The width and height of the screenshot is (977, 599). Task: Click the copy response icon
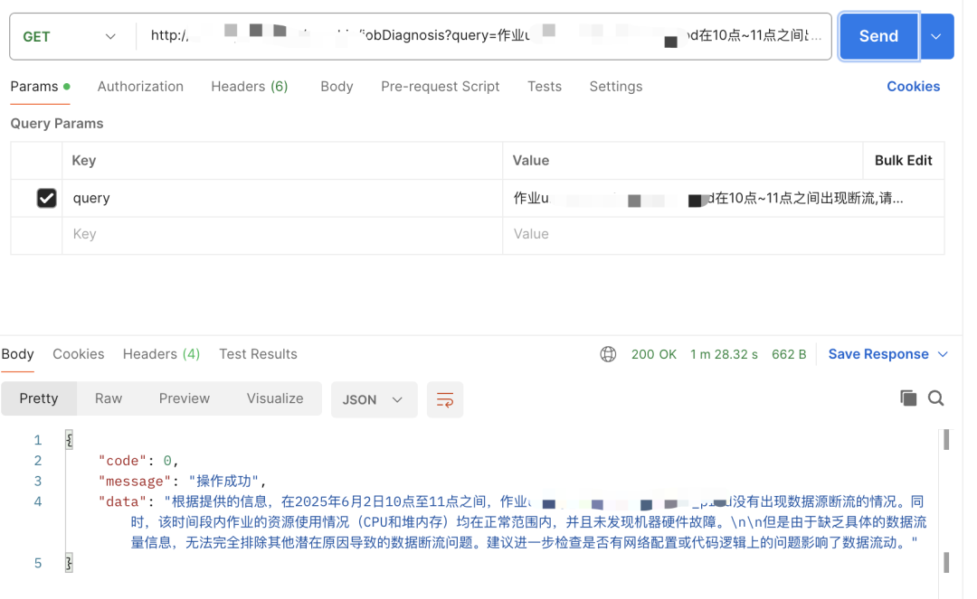point(908,398)
